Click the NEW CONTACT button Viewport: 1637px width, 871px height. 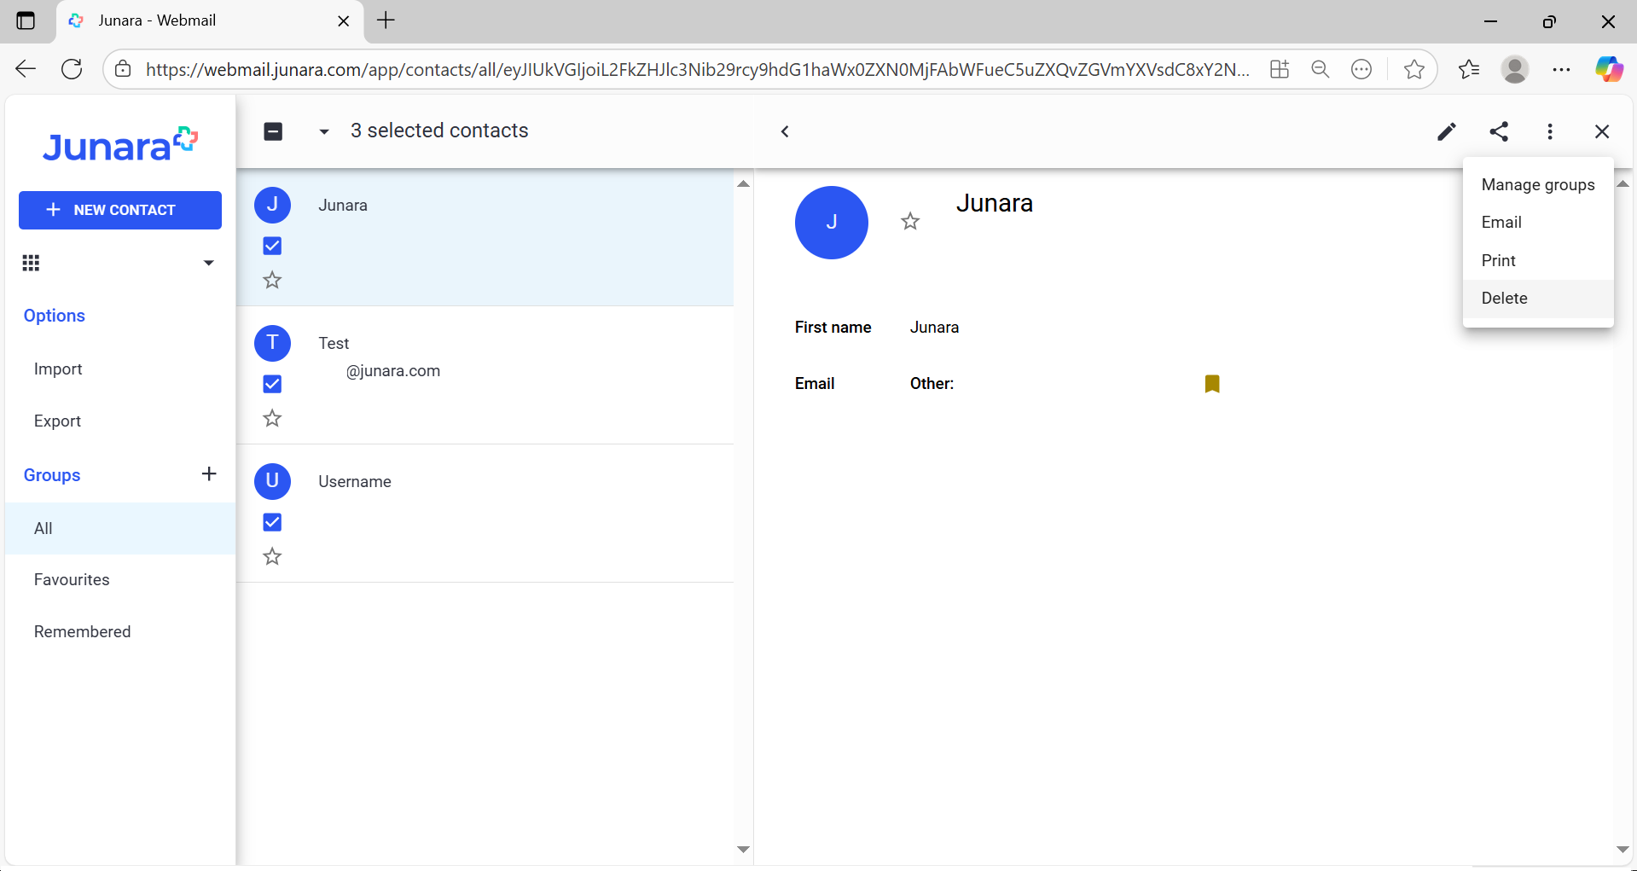point(120,210)
